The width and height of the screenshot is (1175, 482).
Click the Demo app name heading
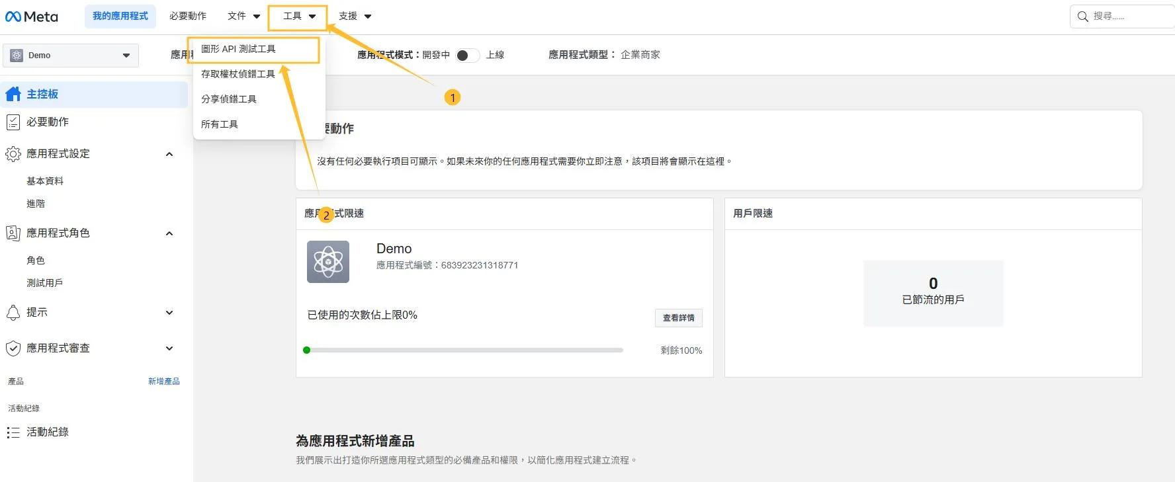(x=394, y=249)
